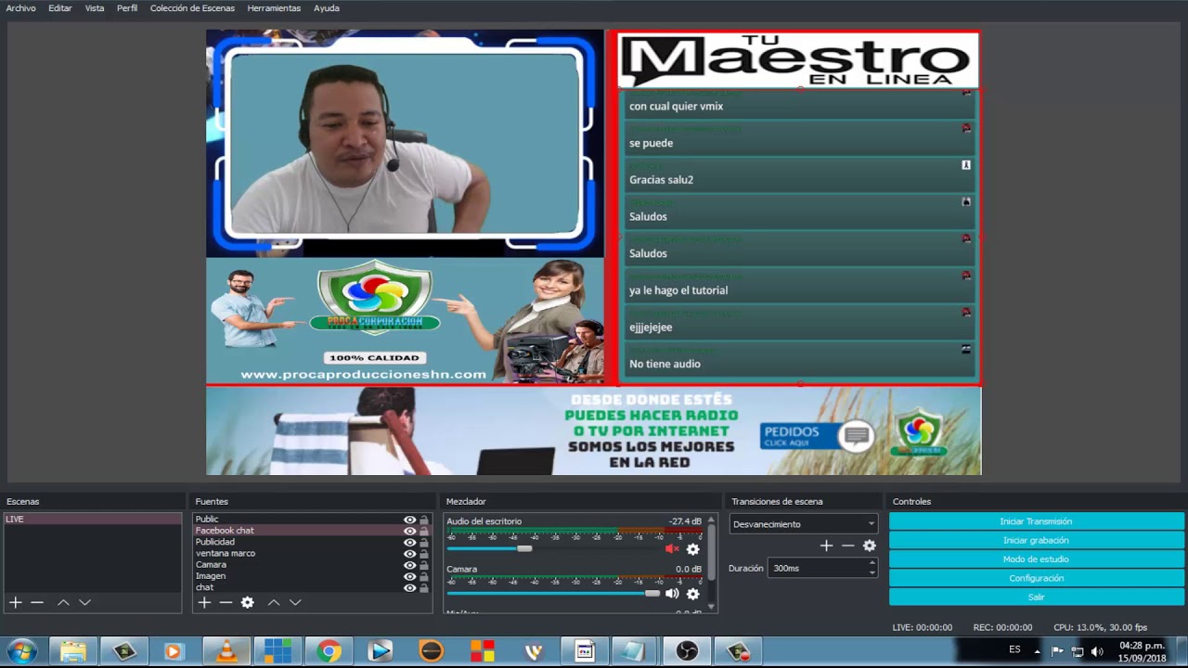Lock the Imagen source

click(x=424, y=576)
